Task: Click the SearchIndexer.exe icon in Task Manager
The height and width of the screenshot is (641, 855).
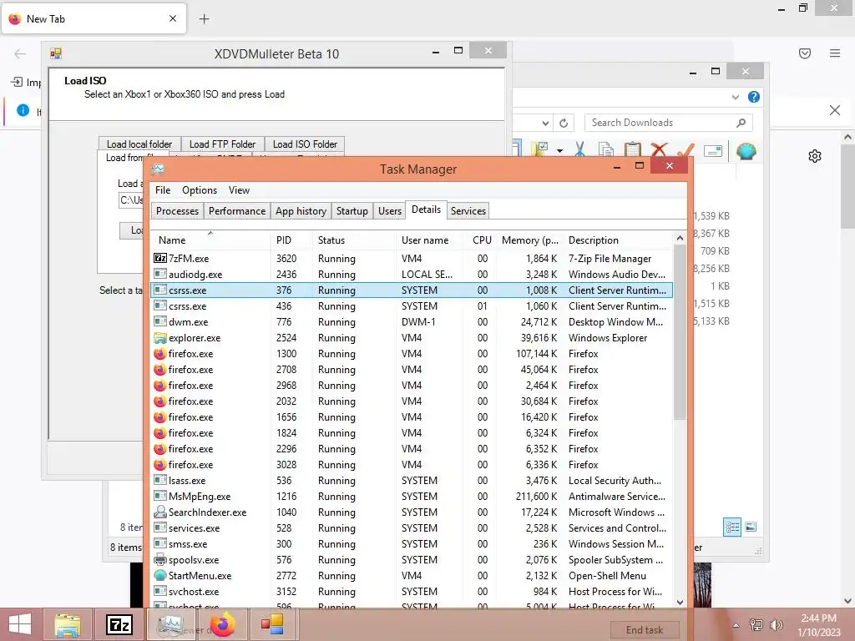Action: click(159, 512)
